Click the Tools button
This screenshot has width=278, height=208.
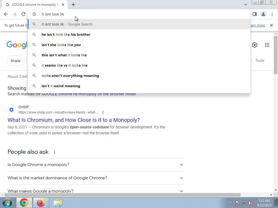click(260, 60)
